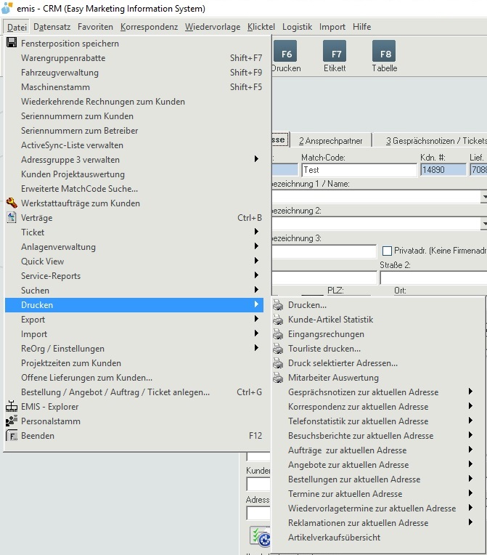The image size is (487, 555).
Task: Open the Hilfe menu in menu bar
Action: 361,27
